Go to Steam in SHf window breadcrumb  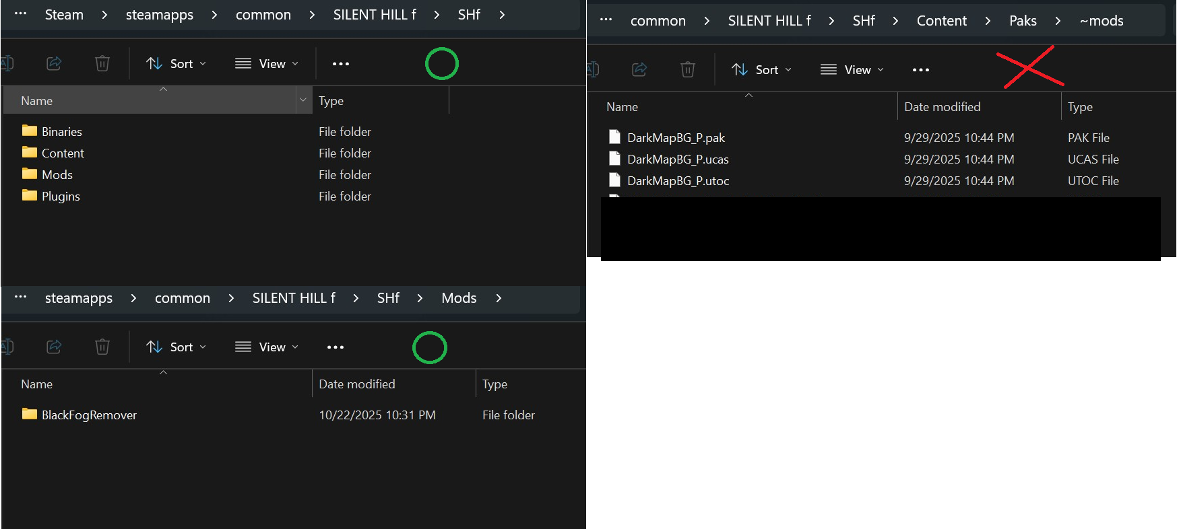[x=64, y=15]
